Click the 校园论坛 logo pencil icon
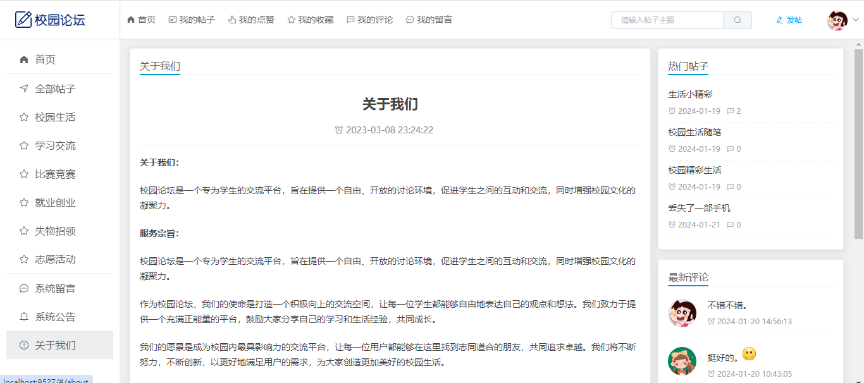Viewport: 864px width, 383px height. (23, 20)
